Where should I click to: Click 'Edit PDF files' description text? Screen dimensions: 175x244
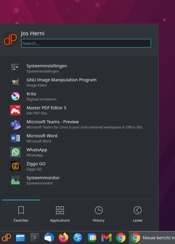[x=37, y=113]
